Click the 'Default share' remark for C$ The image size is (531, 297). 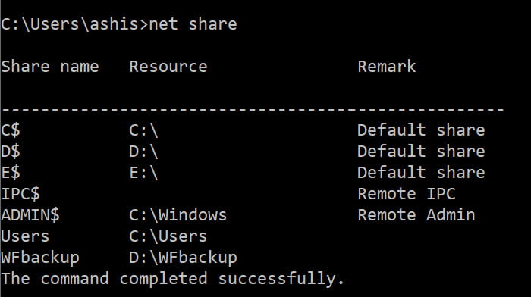(421, 130)
